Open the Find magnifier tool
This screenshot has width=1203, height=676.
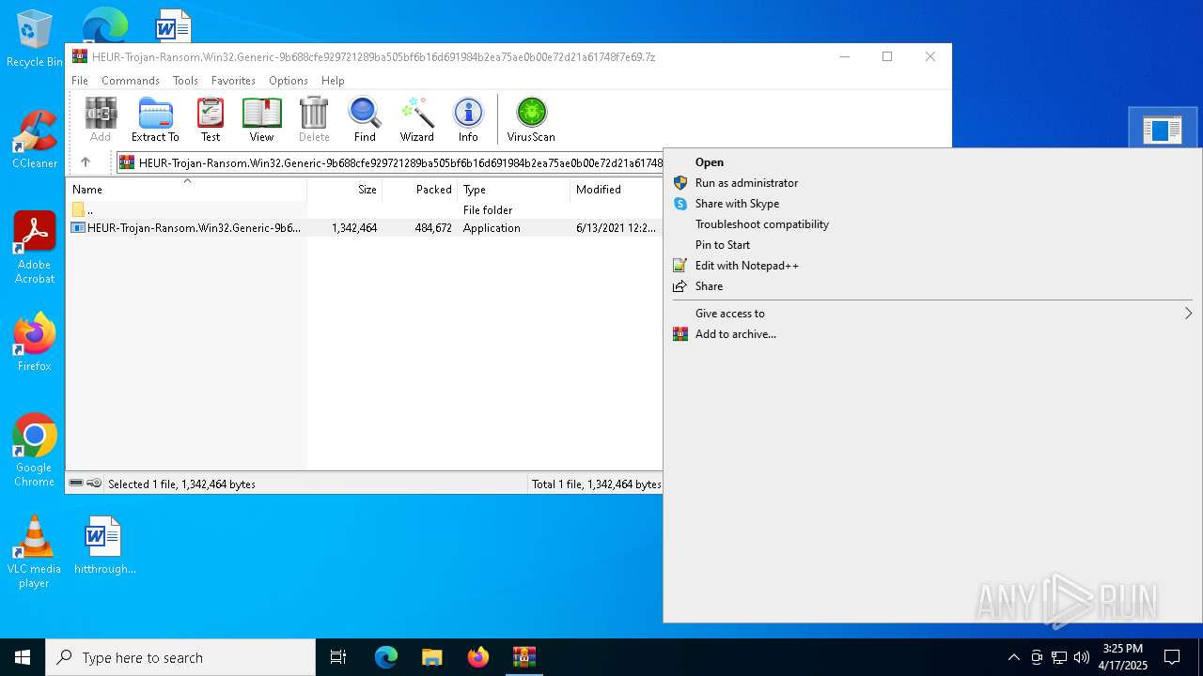[x=365, y=119]
